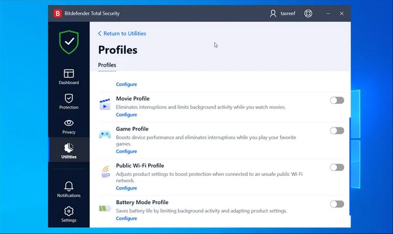Toggle the Battery Mode Profile switch
This screenshot has width=393, height=234.
click(x=337, y=204)
